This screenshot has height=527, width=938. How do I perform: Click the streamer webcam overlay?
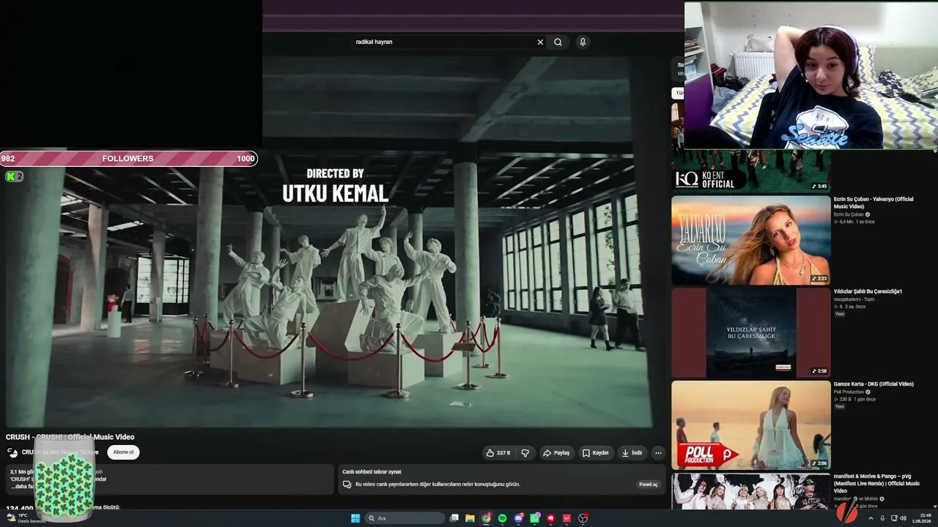click(811, 75)
